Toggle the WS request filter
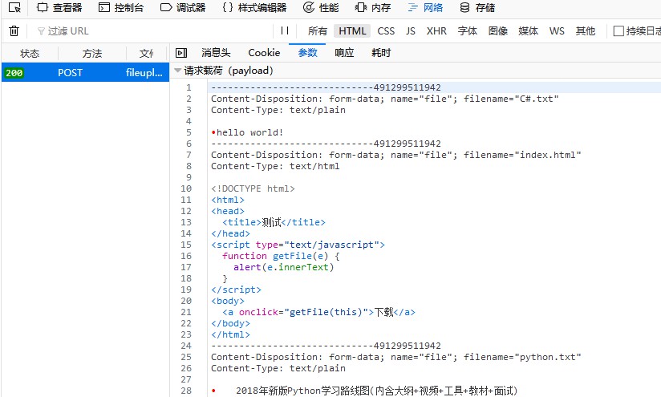This screenshot has height=397, width=661. click(557, 31)
